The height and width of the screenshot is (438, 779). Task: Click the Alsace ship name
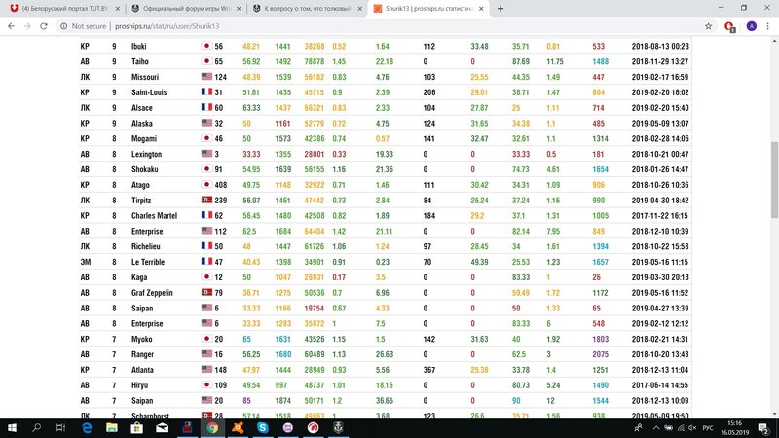(141, 108)
